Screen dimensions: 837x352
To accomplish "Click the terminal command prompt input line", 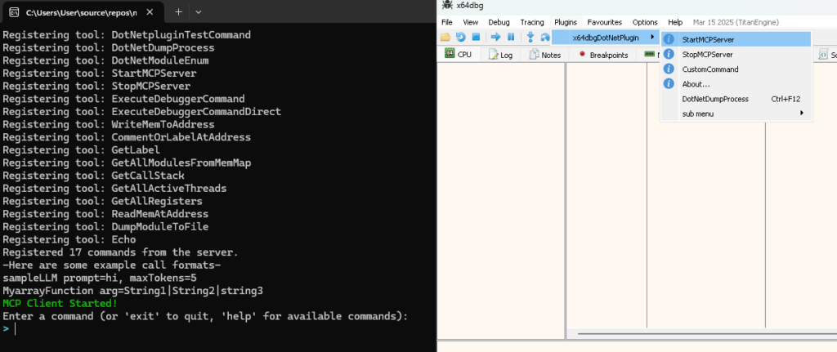I will (x=213, y=329).
